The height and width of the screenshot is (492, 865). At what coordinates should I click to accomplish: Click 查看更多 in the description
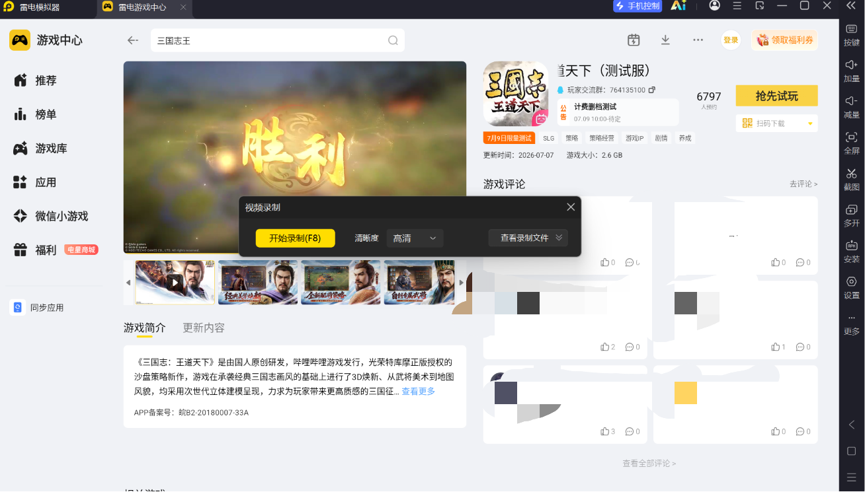tap(419, 392)
